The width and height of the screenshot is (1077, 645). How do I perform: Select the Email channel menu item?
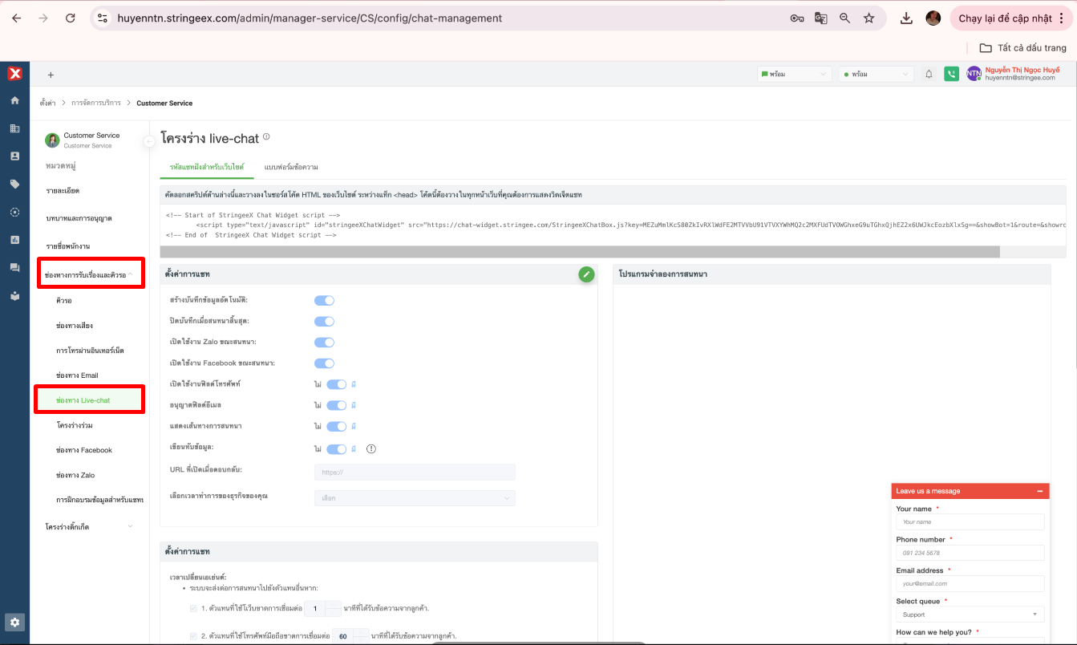click(x=77, y=375)
